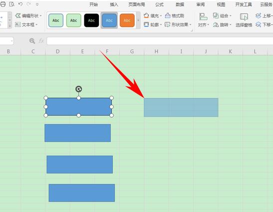Apply the black Abc shape style
The height and width of the screenshot is (212, 273).
point(91,20)
